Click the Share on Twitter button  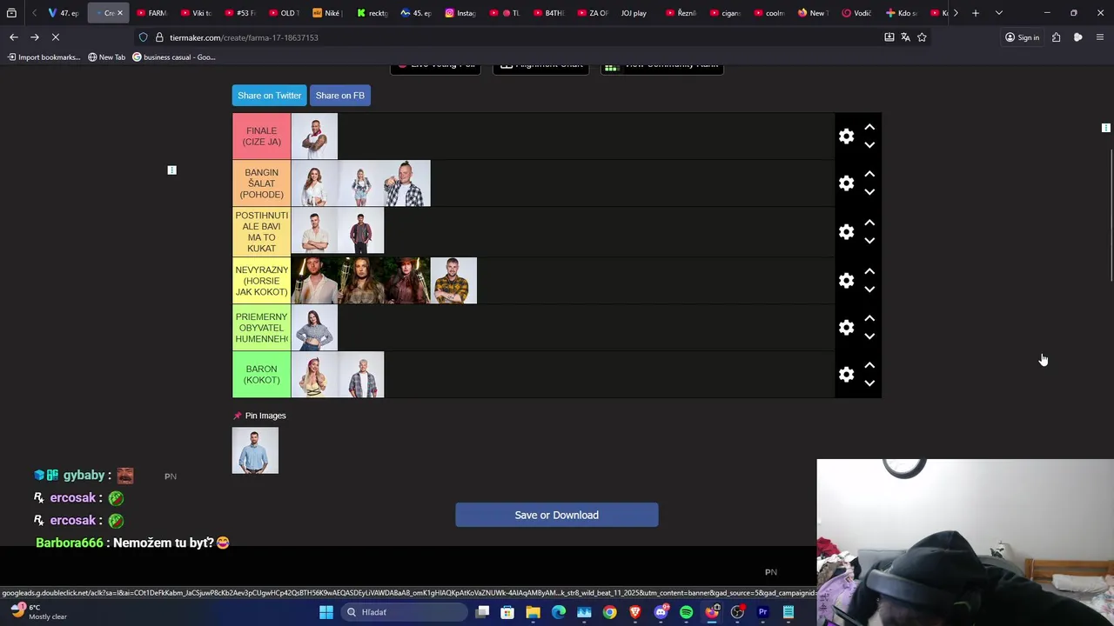(269, 96)
